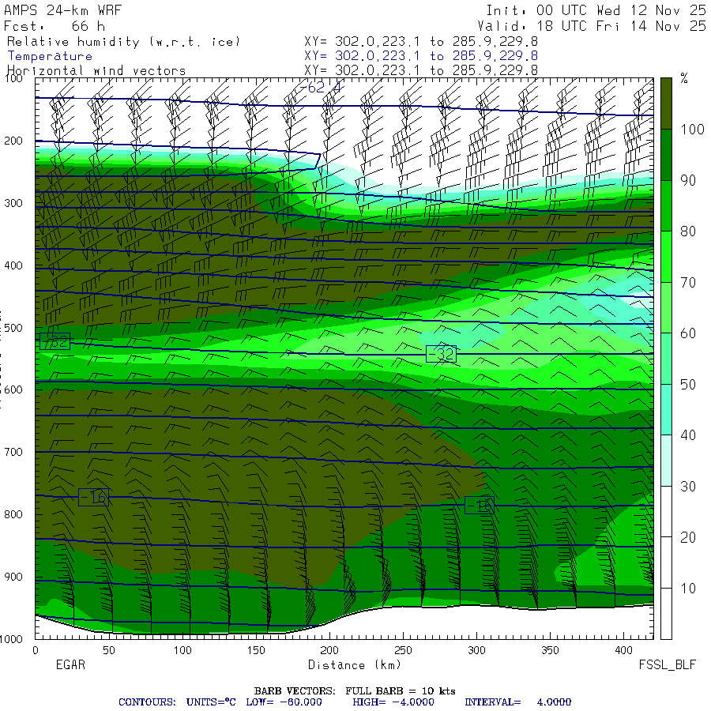
Task: Click the "Distance (km)" axis title
Action: coord(355,665)
